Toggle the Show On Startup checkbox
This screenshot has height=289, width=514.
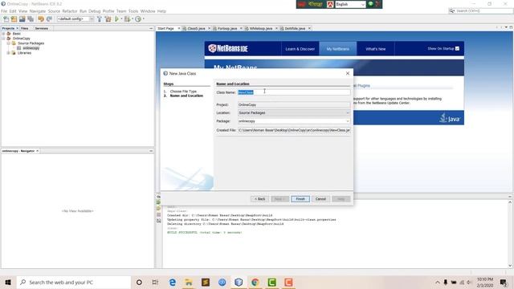(x=457, y=48)
